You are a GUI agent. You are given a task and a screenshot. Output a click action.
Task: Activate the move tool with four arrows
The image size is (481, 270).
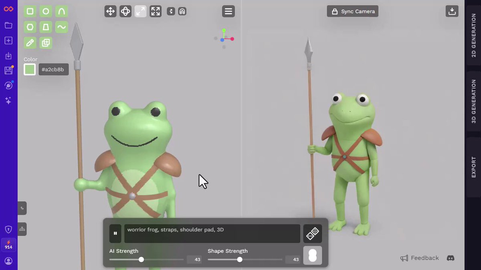[x=110, y=11]
